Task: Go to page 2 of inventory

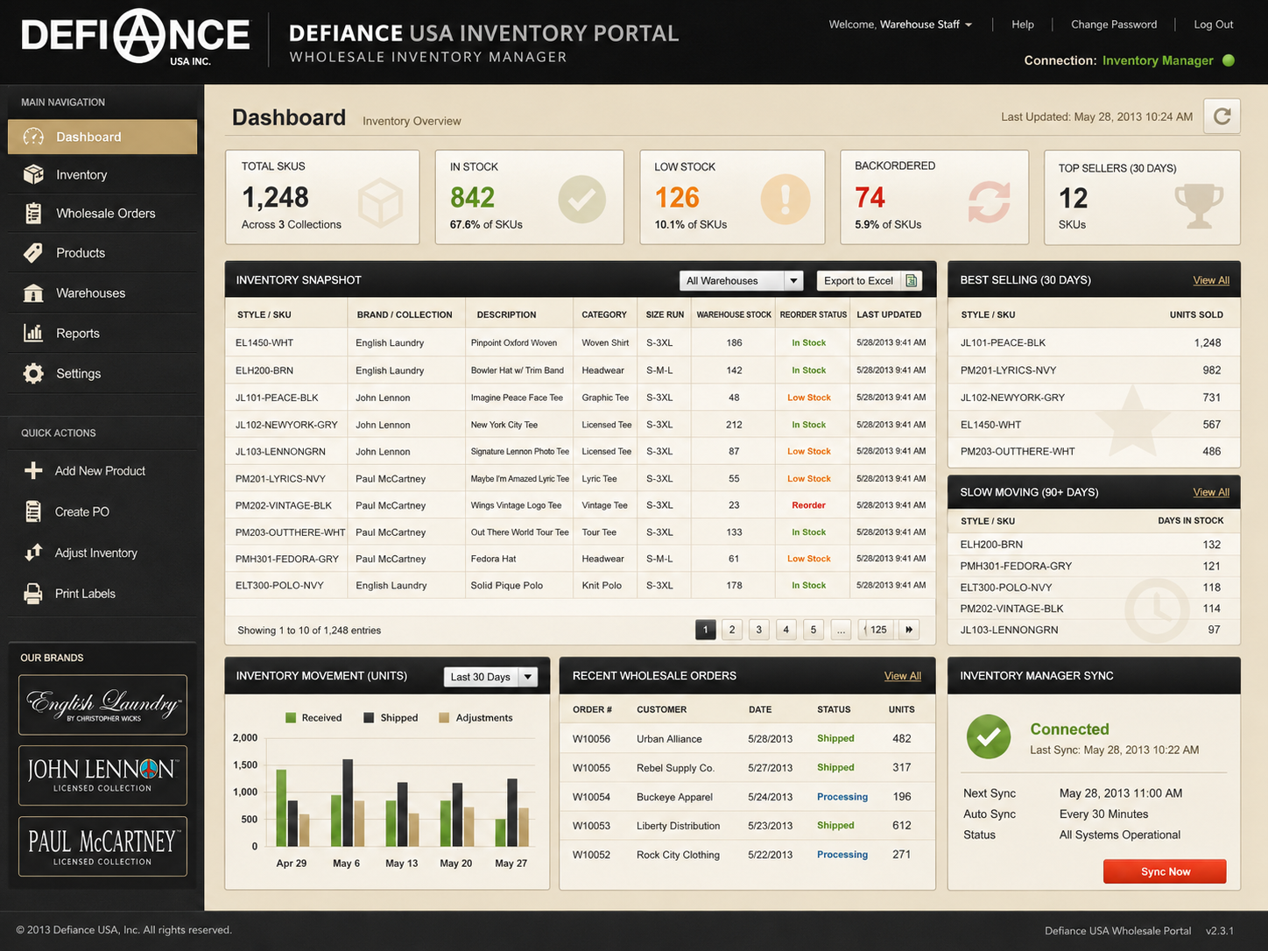Action: tap(732, 629)
